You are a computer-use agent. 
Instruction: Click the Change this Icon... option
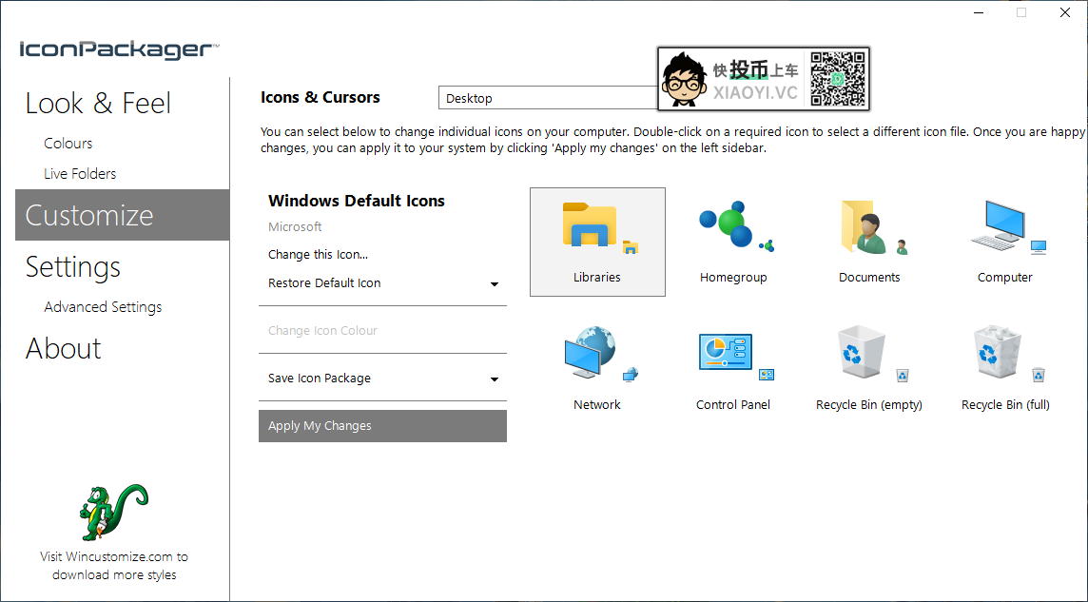click(318, 255)
